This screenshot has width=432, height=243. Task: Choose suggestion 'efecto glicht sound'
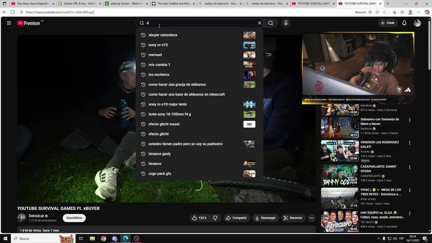point(199,124)
